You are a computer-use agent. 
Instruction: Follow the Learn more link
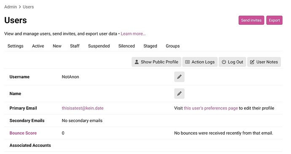point(133,34)
